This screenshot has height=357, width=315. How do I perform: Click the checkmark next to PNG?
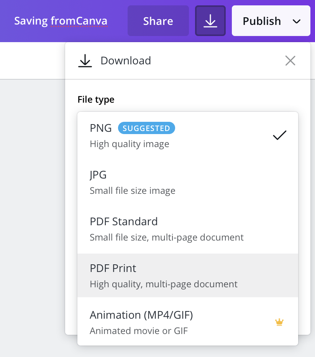[279, 135]
